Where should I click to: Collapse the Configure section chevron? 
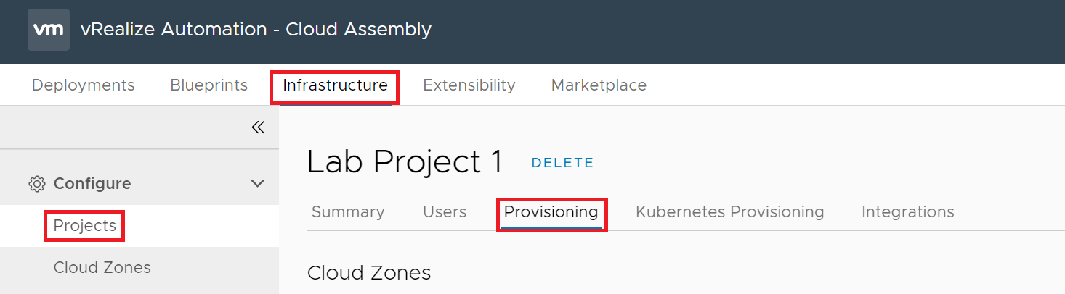257,184
